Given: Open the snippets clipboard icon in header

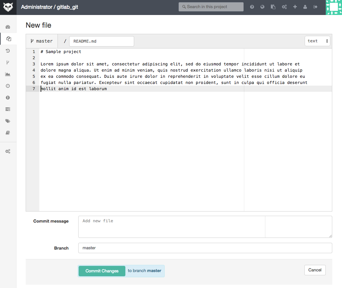Looking at the screenshot, I should coord(273,7).
